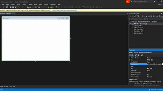Image resolution: width=163 pixels, height=91 pixels.
Task: Toggle Preview Selected Items in Solution Explorer
Action: click(x=162, y=16)
